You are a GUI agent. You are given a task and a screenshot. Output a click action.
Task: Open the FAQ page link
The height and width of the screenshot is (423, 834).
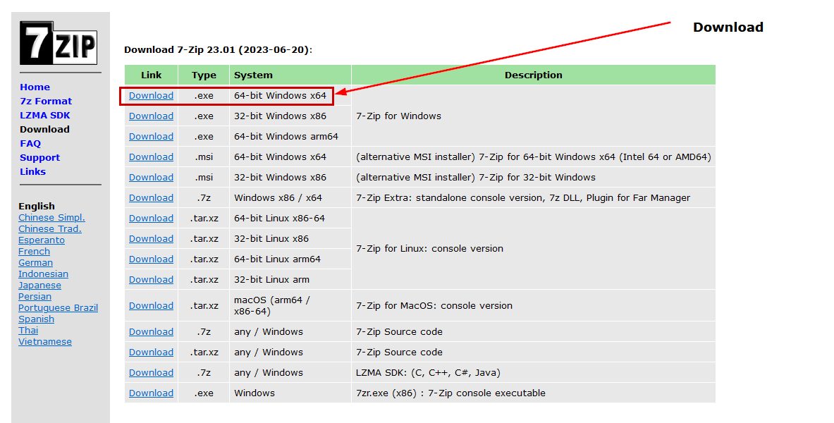(x=30, y=144)
